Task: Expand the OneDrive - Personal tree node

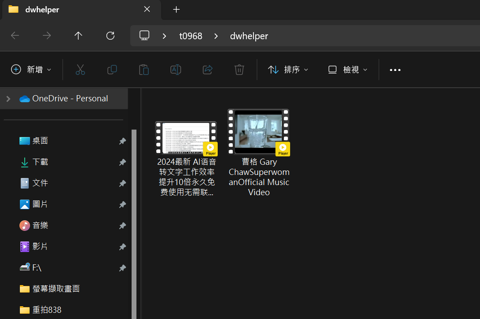Action: [8, 99]
